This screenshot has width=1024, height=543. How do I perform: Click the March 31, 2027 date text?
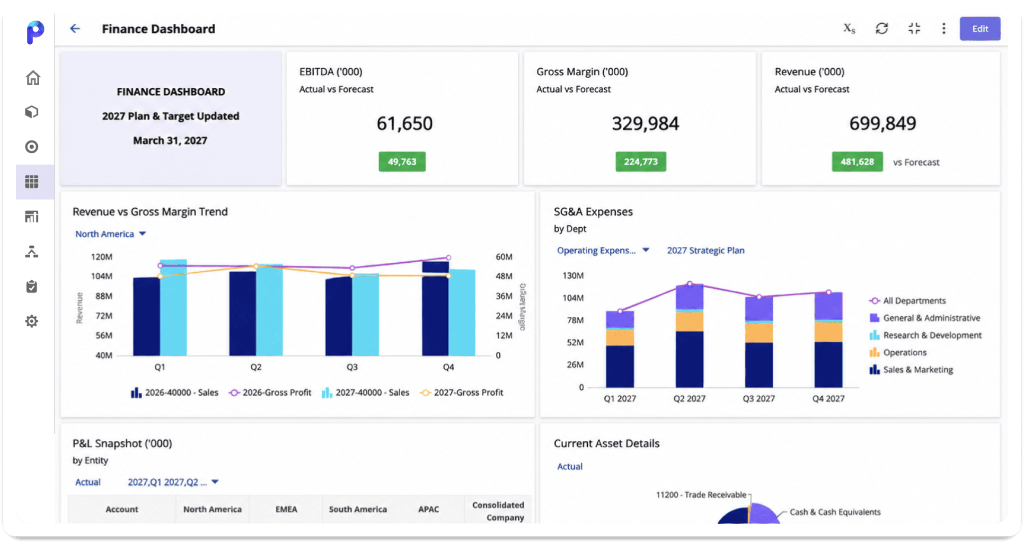coord(170,140)
